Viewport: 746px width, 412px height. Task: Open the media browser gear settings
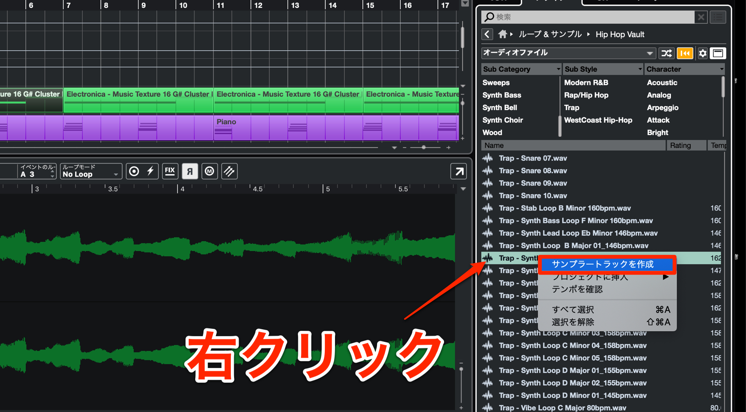point(703,53)
